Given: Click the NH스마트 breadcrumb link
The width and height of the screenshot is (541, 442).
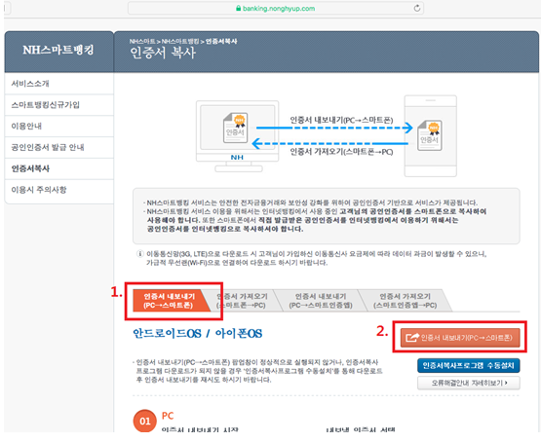Looking at the screenshot, I should pyautogui.click(x=142, y=41).
